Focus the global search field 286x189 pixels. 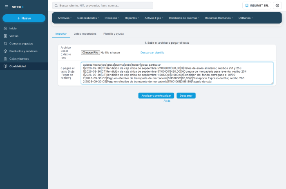tap(103, 5)
